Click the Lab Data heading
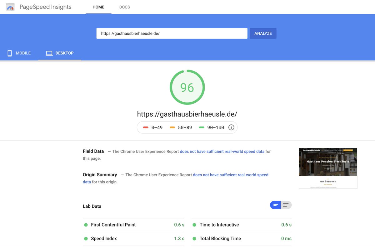 pyautogui.click(x=92, y=206)
